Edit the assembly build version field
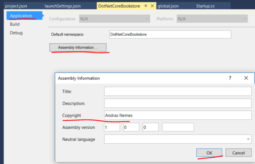 (151, 127)
